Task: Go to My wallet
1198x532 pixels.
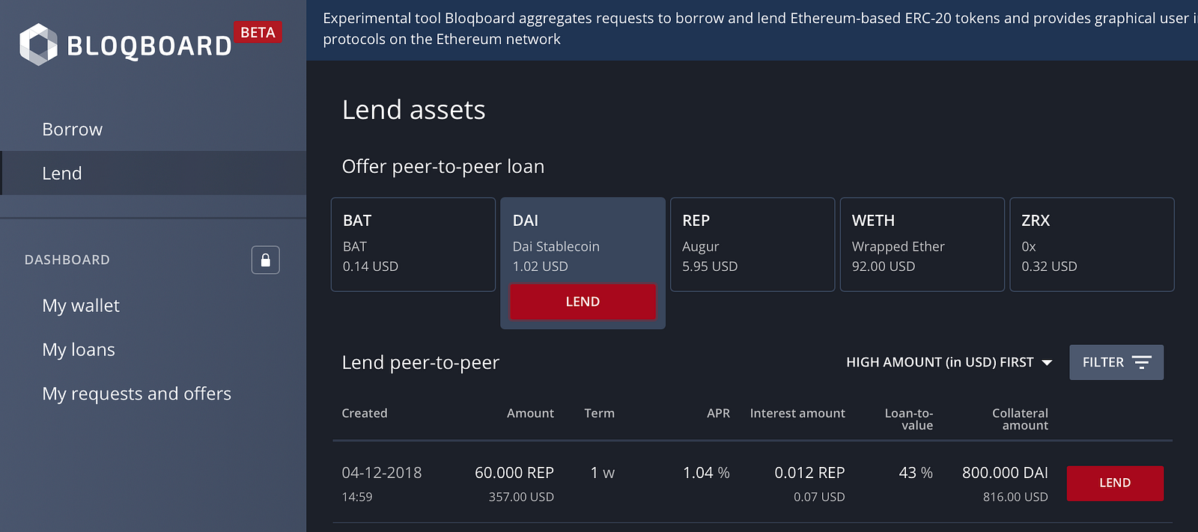Action: click(x=81, y=306)
